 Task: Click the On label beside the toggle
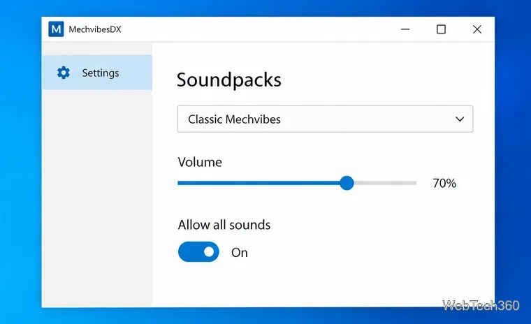pyautogui.click(x=240, y=253)
